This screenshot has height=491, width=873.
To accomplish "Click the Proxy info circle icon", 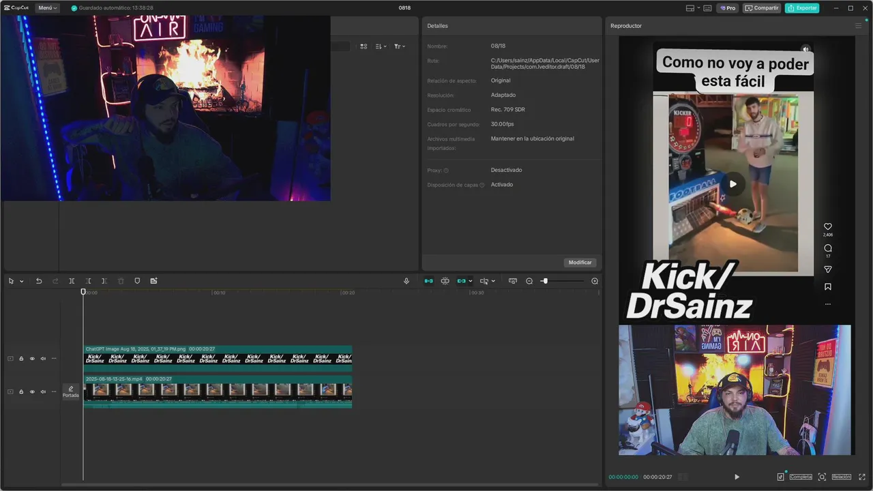I will point(446,170).
